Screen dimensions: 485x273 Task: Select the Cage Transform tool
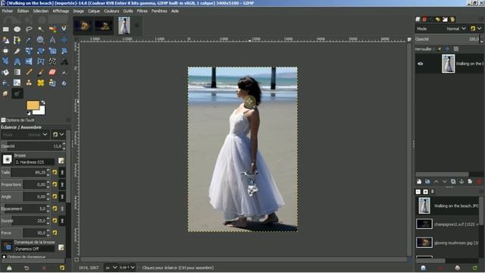40,61
